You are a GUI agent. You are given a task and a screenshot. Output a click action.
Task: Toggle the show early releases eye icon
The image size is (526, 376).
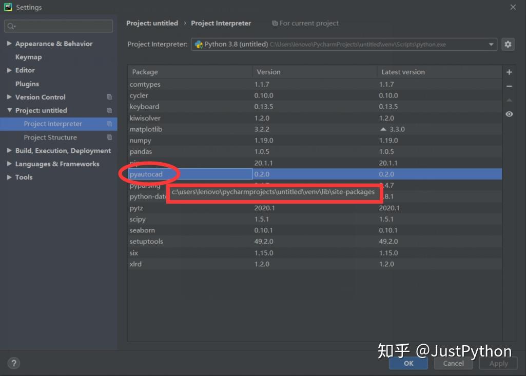click(509, 114)
